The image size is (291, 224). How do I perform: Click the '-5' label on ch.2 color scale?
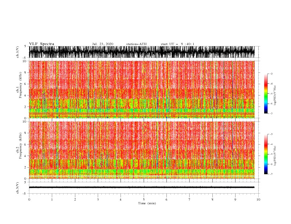tap(271, 154)
